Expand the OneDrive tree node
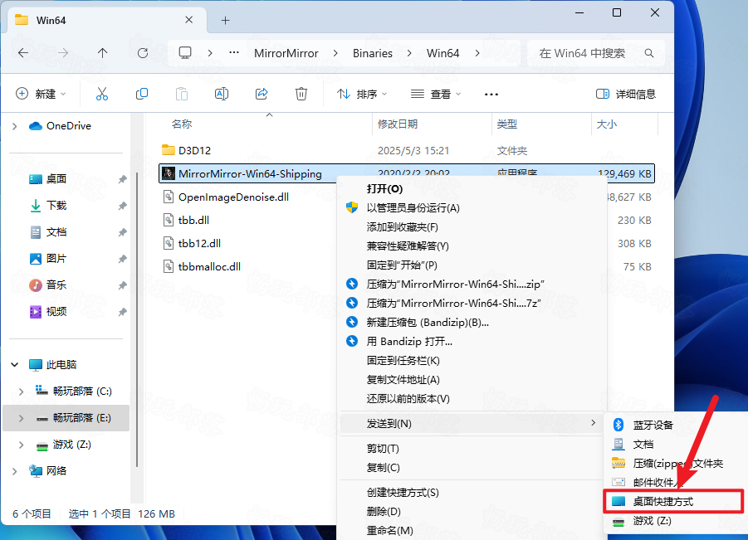This screenshot has width=748, height=540. click(14, 126)
